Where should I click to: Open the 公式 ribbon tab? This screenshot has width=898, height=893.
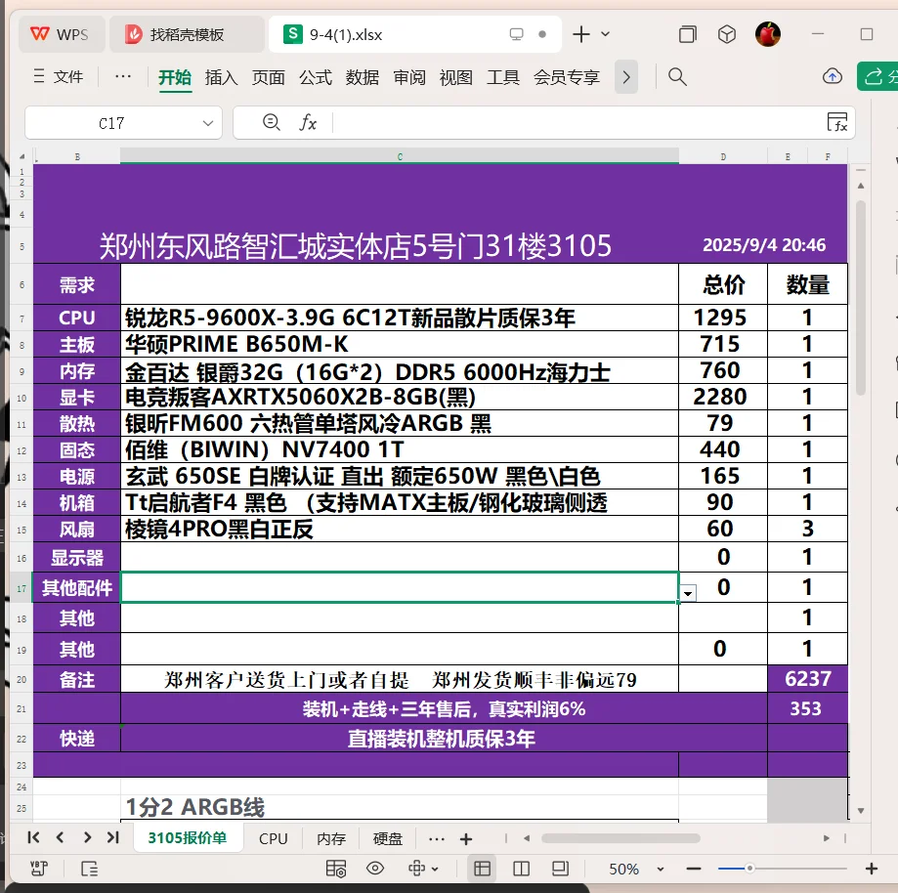[x=316, y=77]
